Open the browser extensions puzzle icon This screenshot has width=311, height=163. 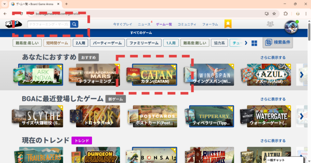point(285,14)
